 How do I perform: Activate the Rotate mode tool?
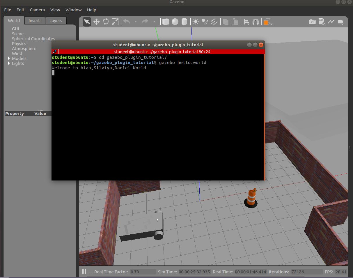105,22
